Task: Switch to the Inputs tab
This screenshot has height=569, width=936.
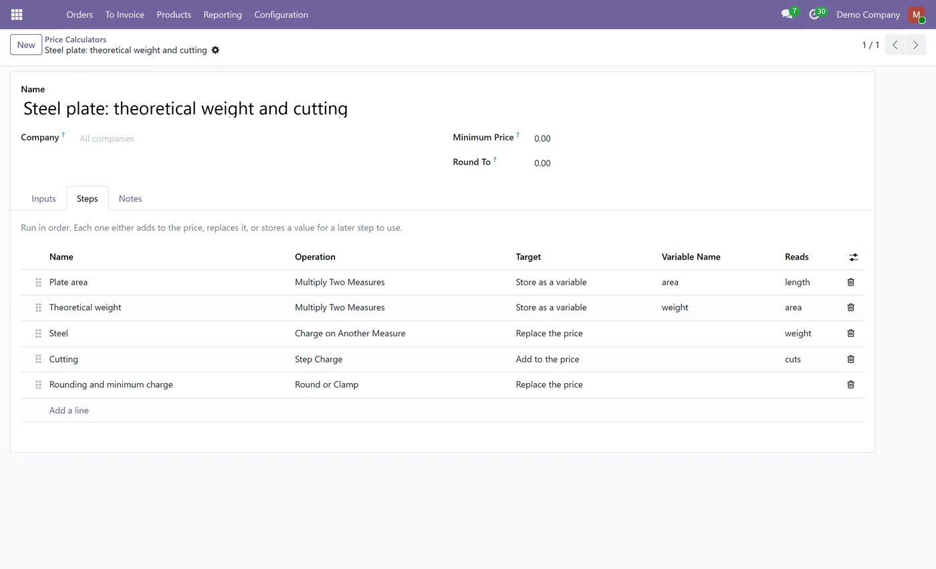Action: click(x=43, y=199)
